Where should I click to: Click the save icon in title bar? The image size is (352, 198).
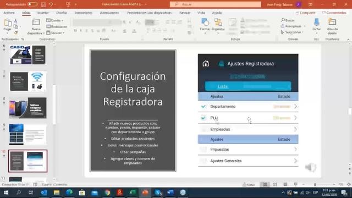43,4
